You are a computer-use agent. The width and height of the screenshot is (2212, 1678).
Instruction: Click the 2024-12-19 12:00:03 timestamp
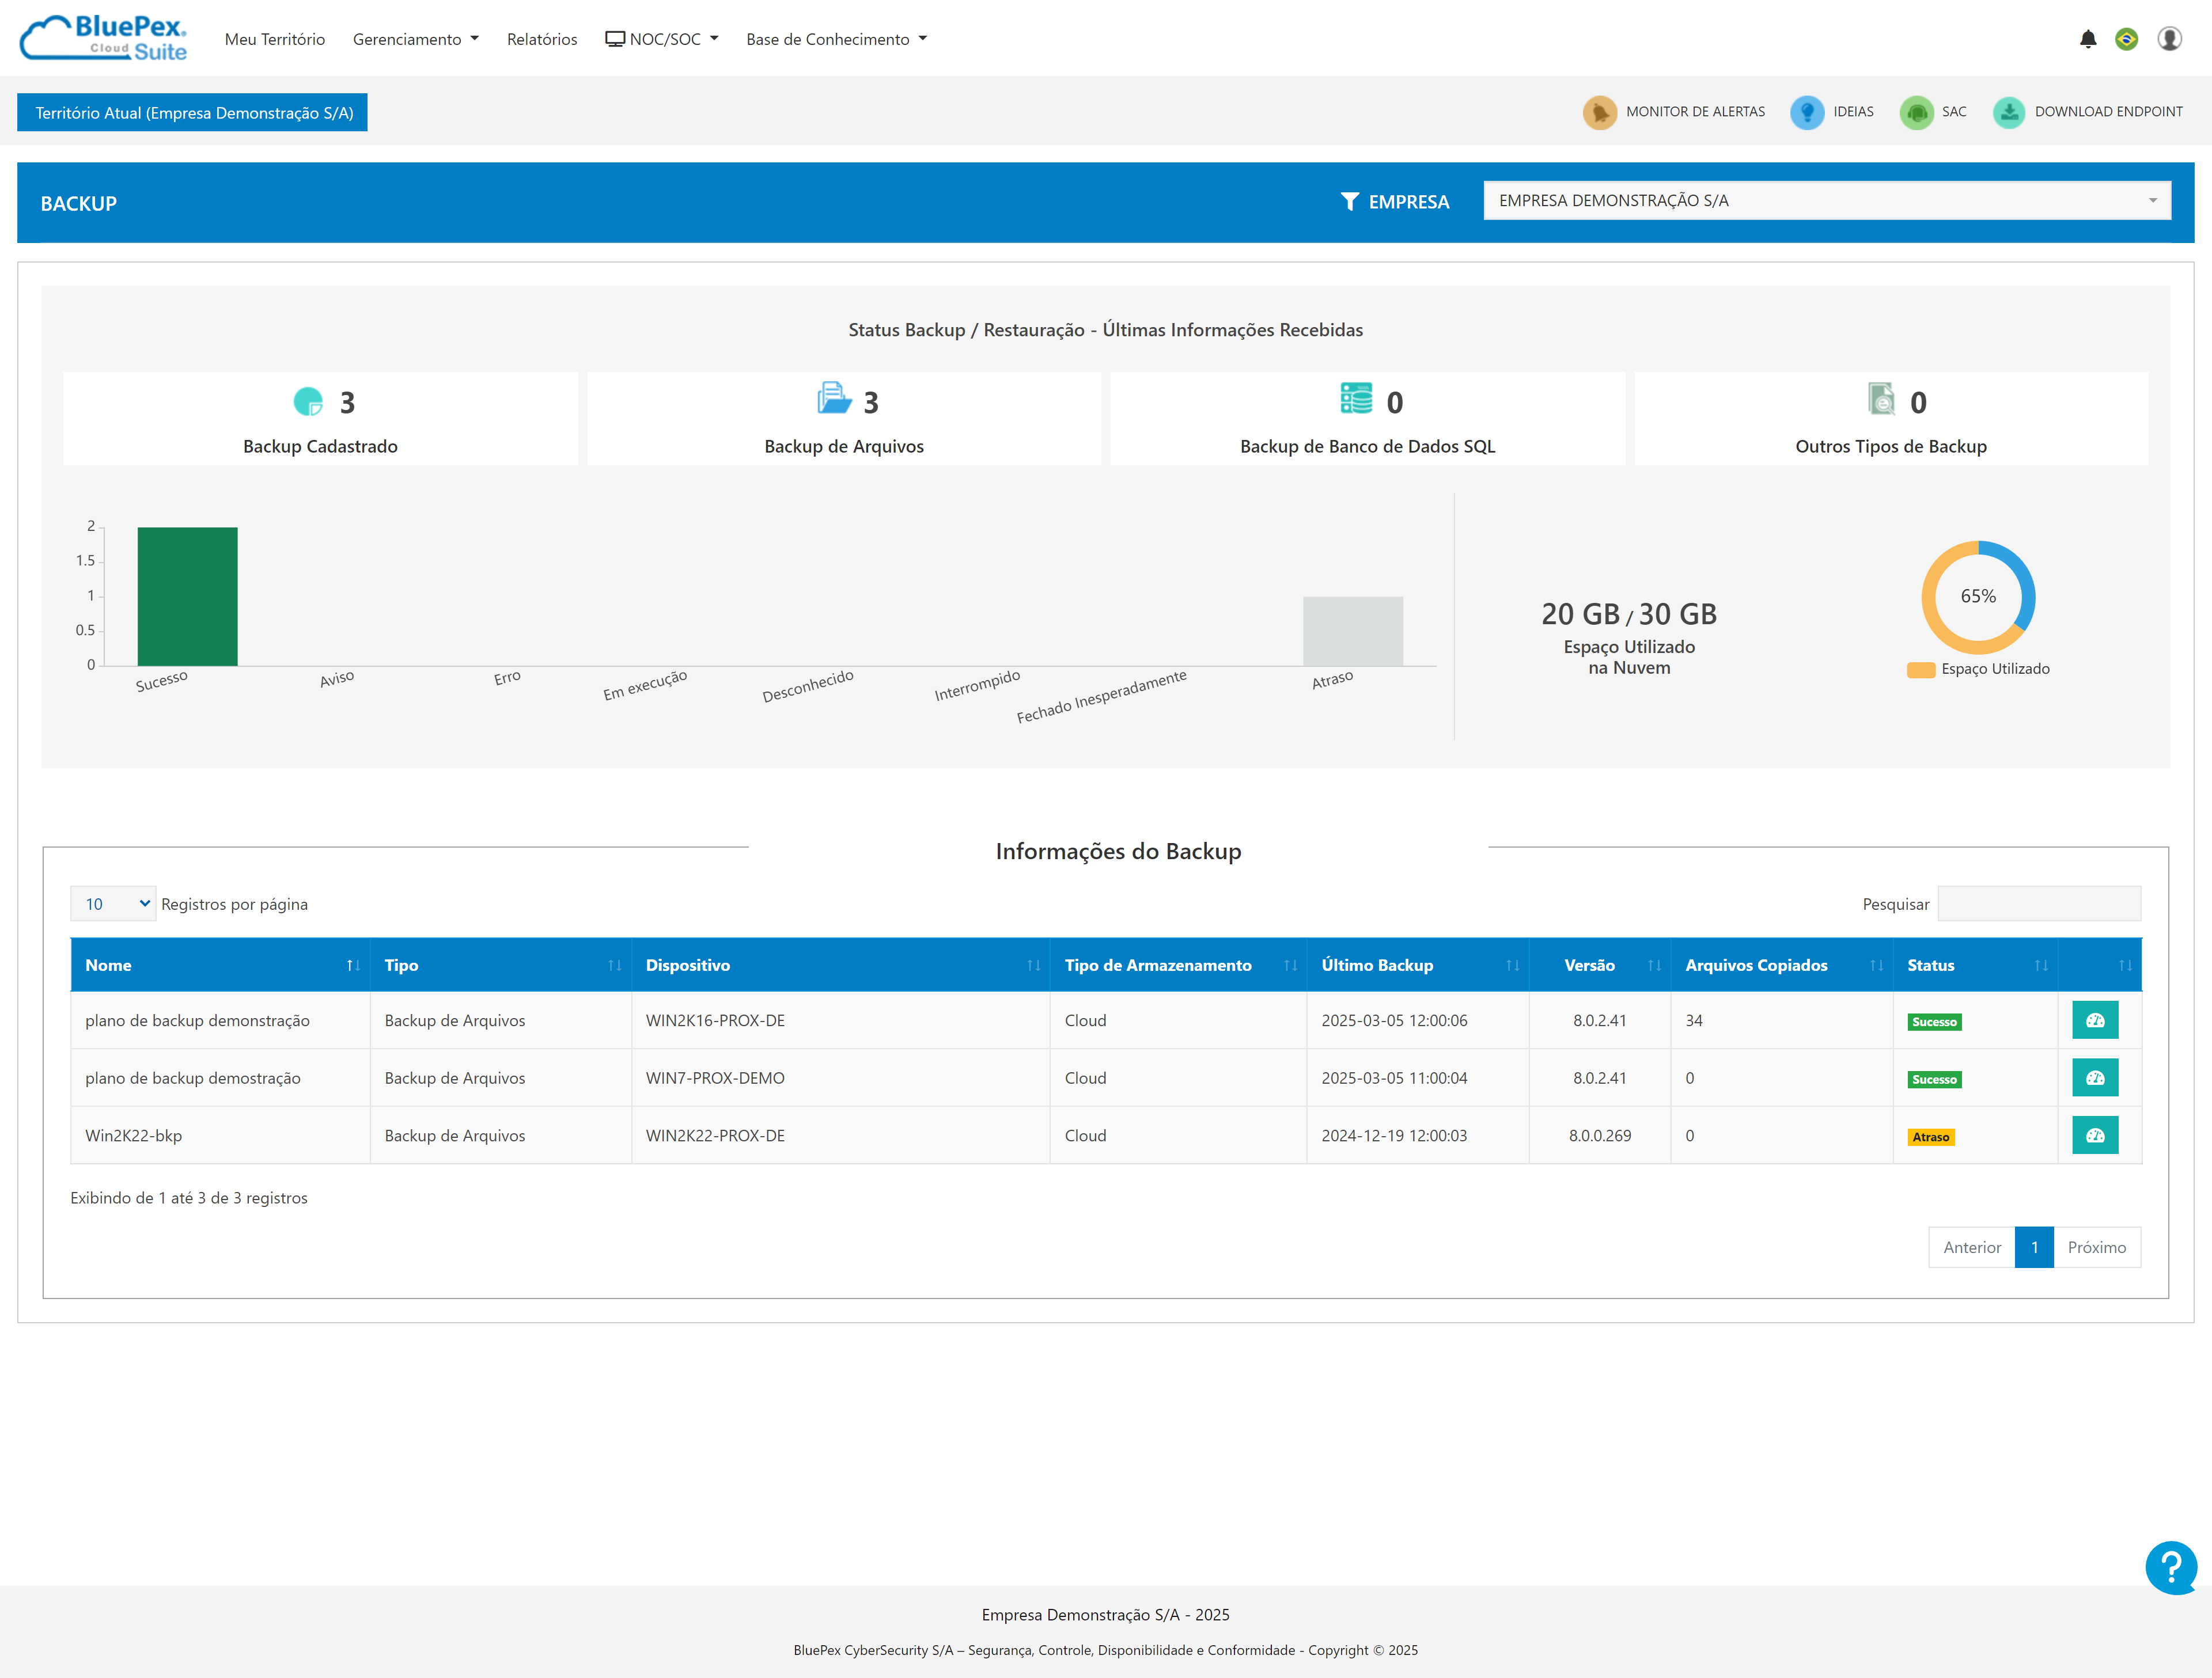point(1394,1136)
